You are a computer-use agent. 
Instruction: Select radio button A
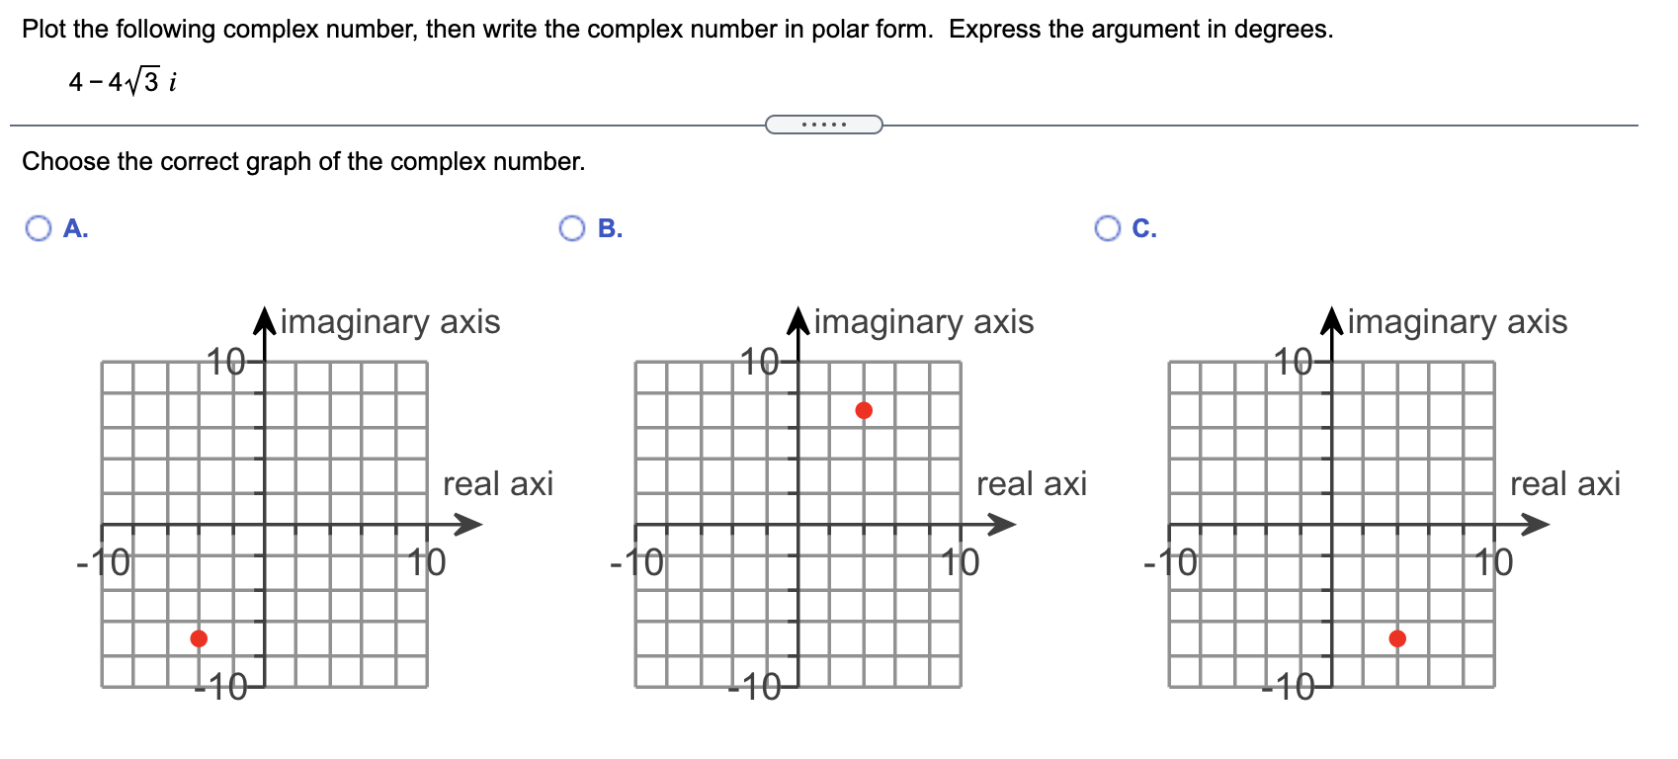coord(38,228)
